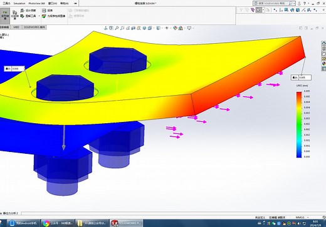
Task: Switch to the SOLIDWORKS 插件 tab
Action: click(34, 27)
